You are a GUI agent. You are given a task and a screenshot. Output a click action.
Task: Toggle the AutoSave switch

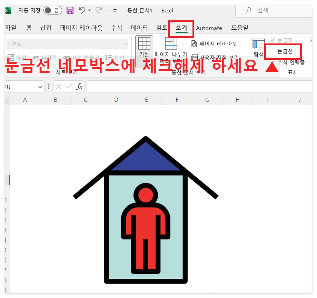click(x=52, y=10)
